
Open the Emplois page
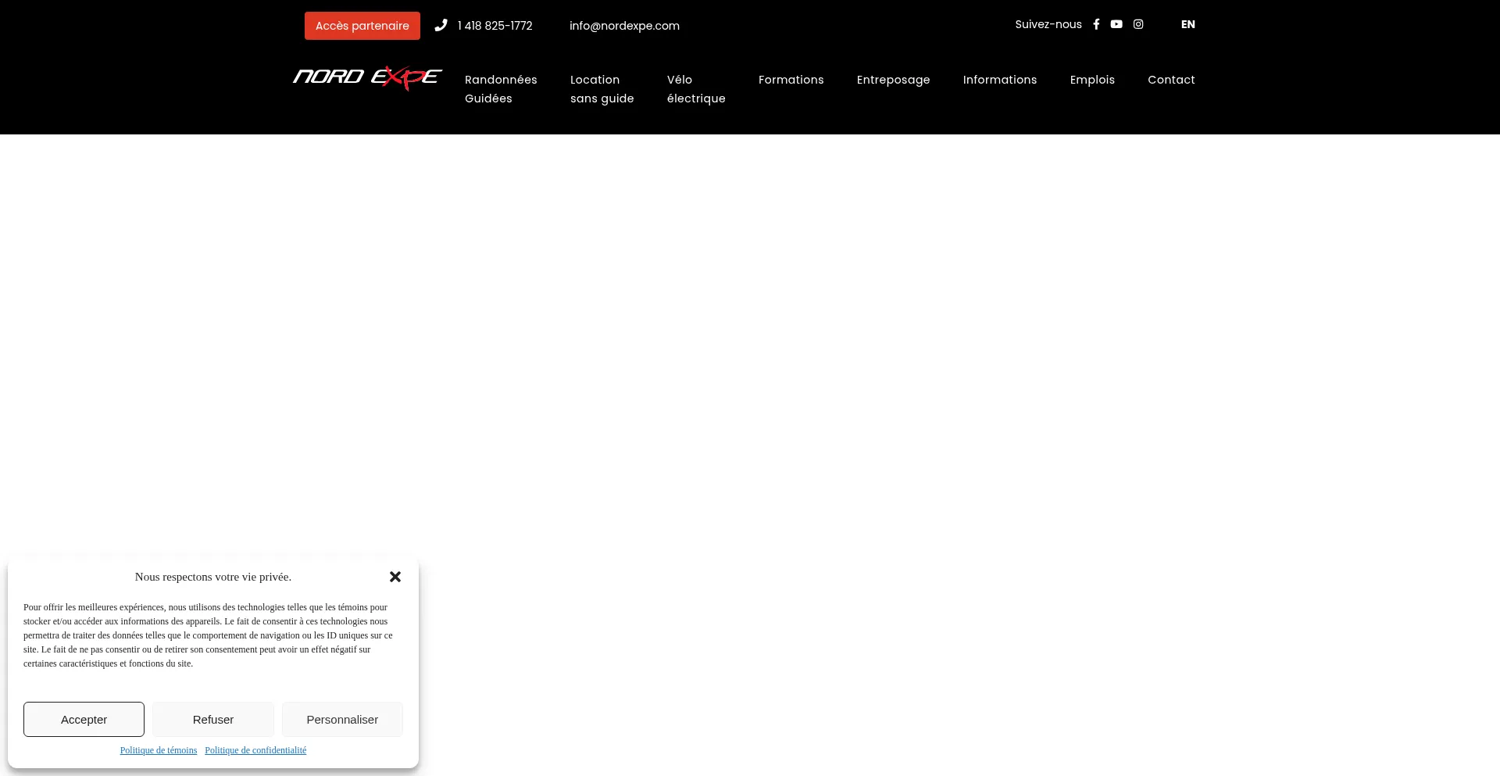(1092, 80)
